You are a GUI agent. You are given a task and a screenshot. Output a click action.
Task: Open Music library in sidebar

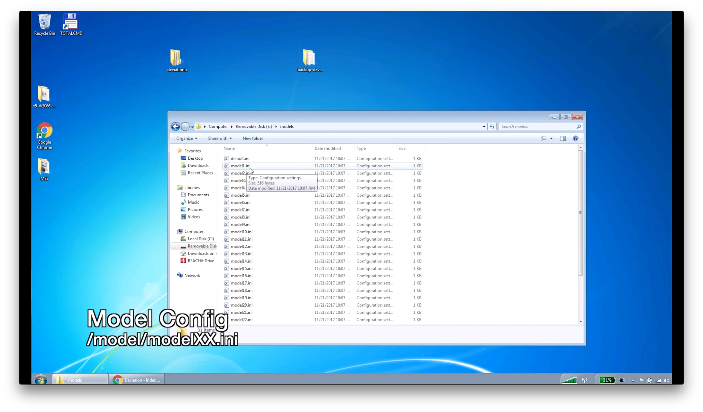pyautogui.click(x=193, y=202)
